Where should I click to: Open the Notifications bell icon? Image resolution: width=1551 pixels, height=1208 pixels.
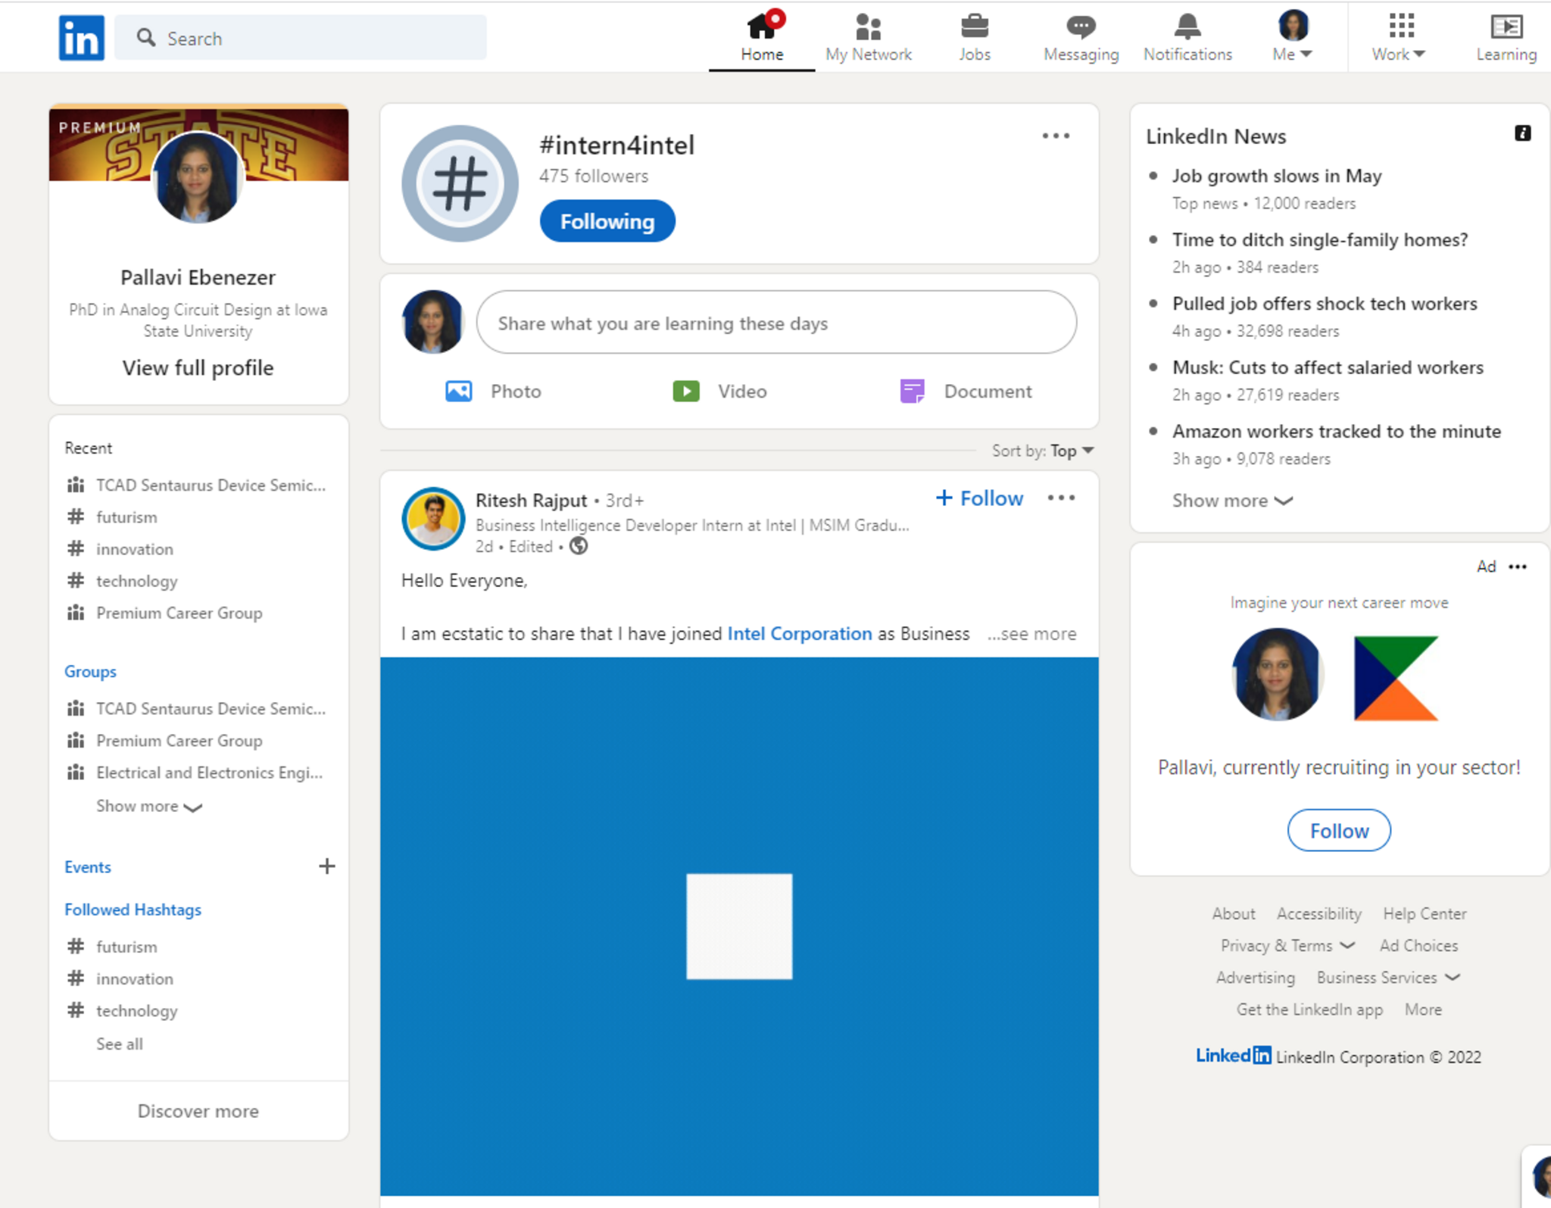point(1187,28)
